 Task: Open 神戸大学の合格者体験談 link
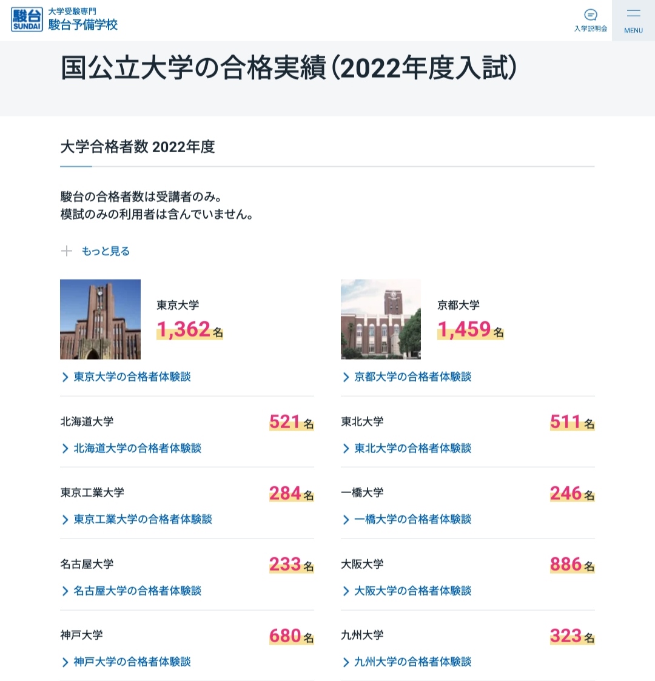(132, 662)
